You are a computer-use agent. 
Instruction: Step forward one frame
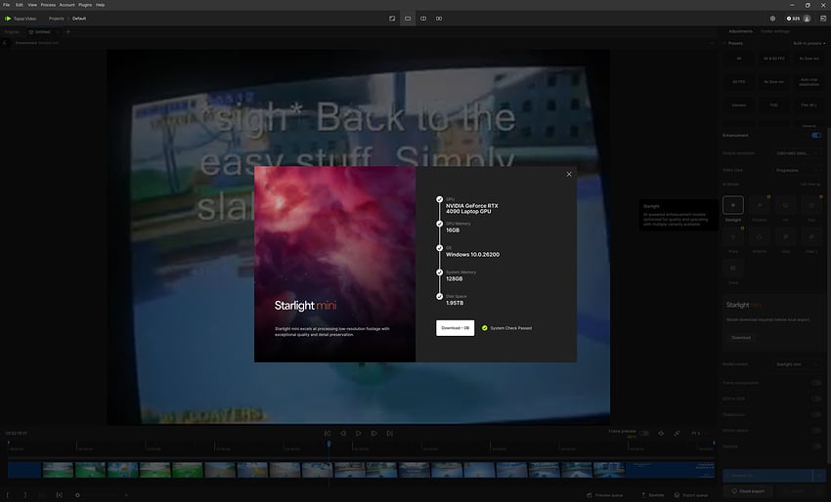click(374, 434)
